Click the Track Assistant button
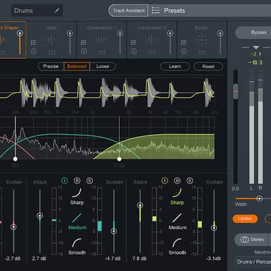The width and height of the screenshot is (271, 271). point(129,11)
